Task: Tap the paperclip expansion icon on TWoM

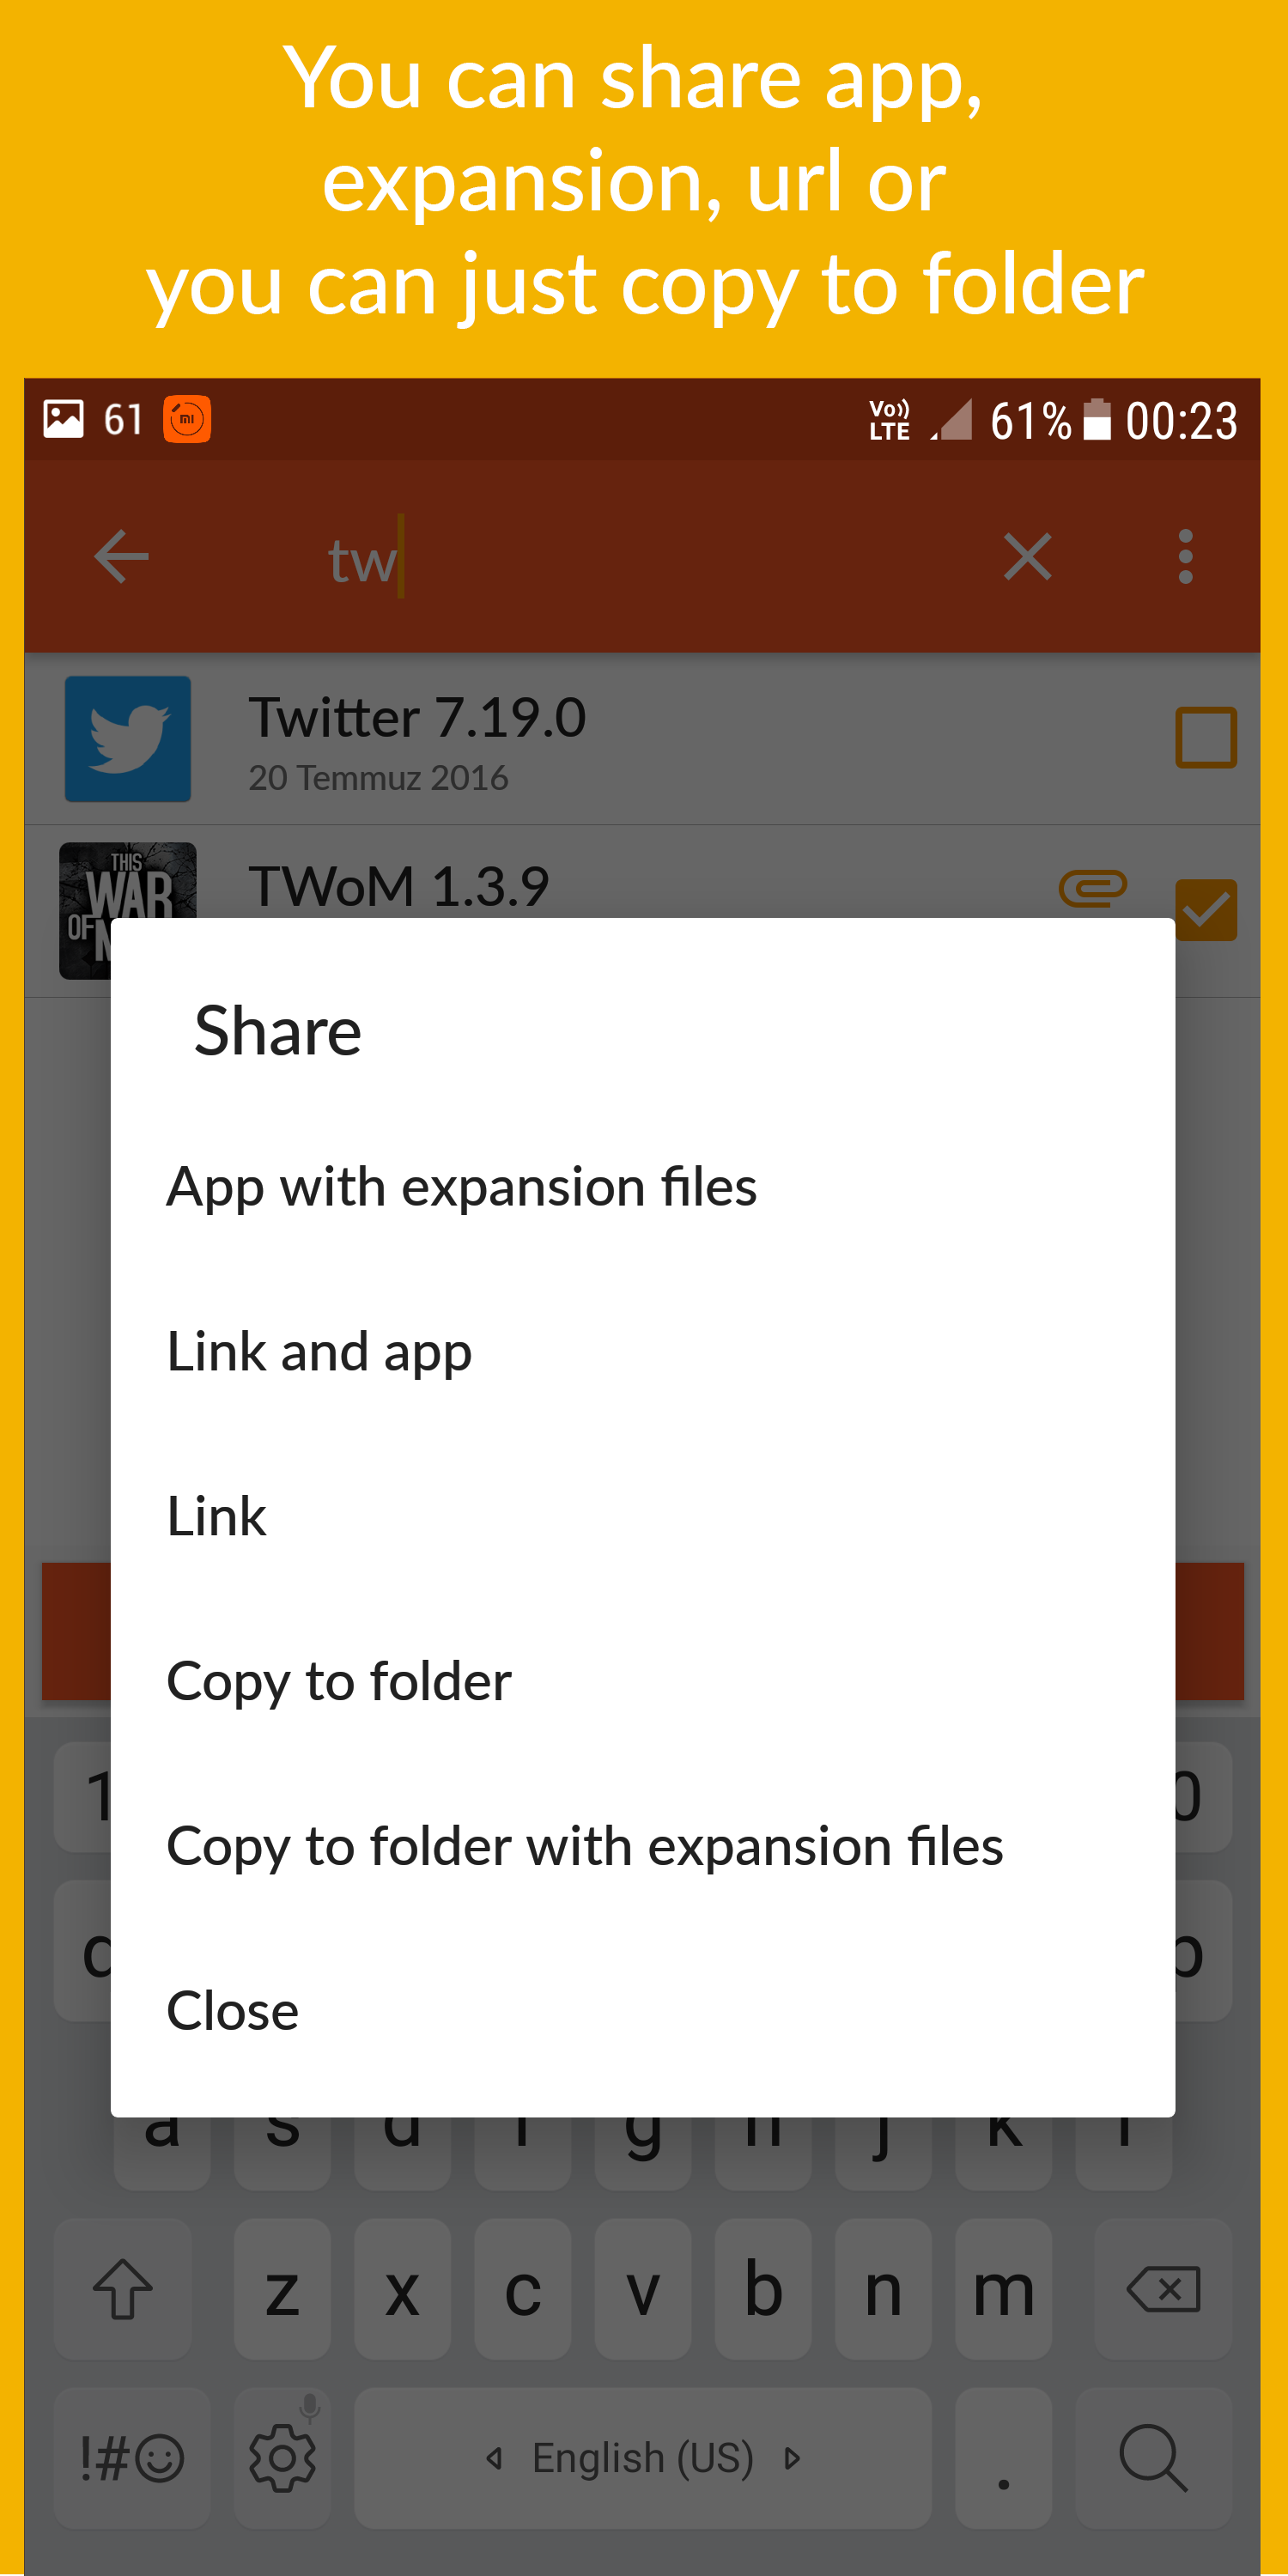Action: coord(1092,888)
